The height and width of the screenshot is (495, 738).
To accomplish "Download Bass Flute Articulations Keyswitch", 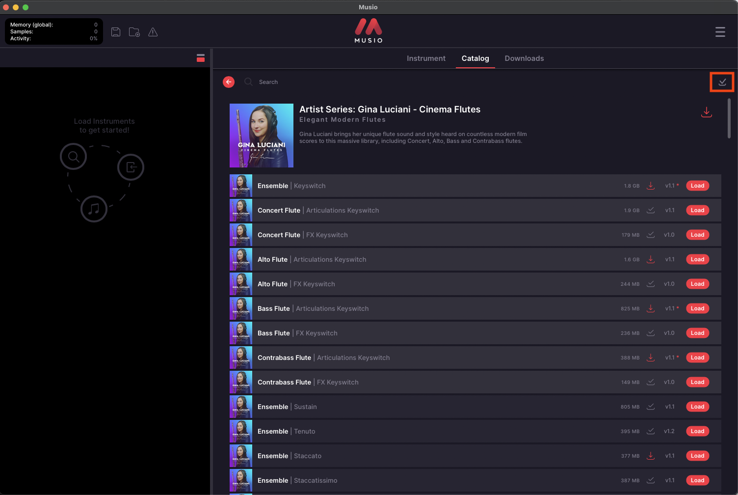I will (651, 308).
